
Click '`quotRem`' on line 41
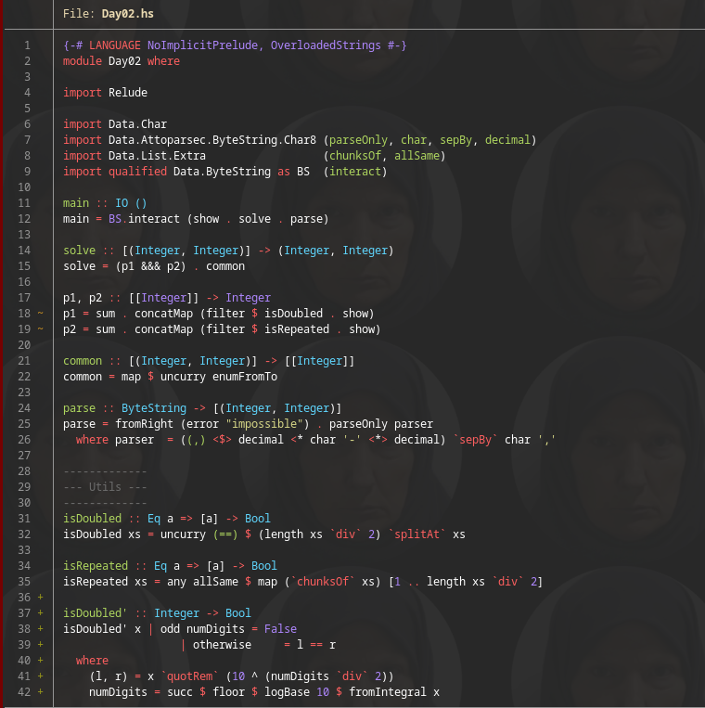pos(189,676)
